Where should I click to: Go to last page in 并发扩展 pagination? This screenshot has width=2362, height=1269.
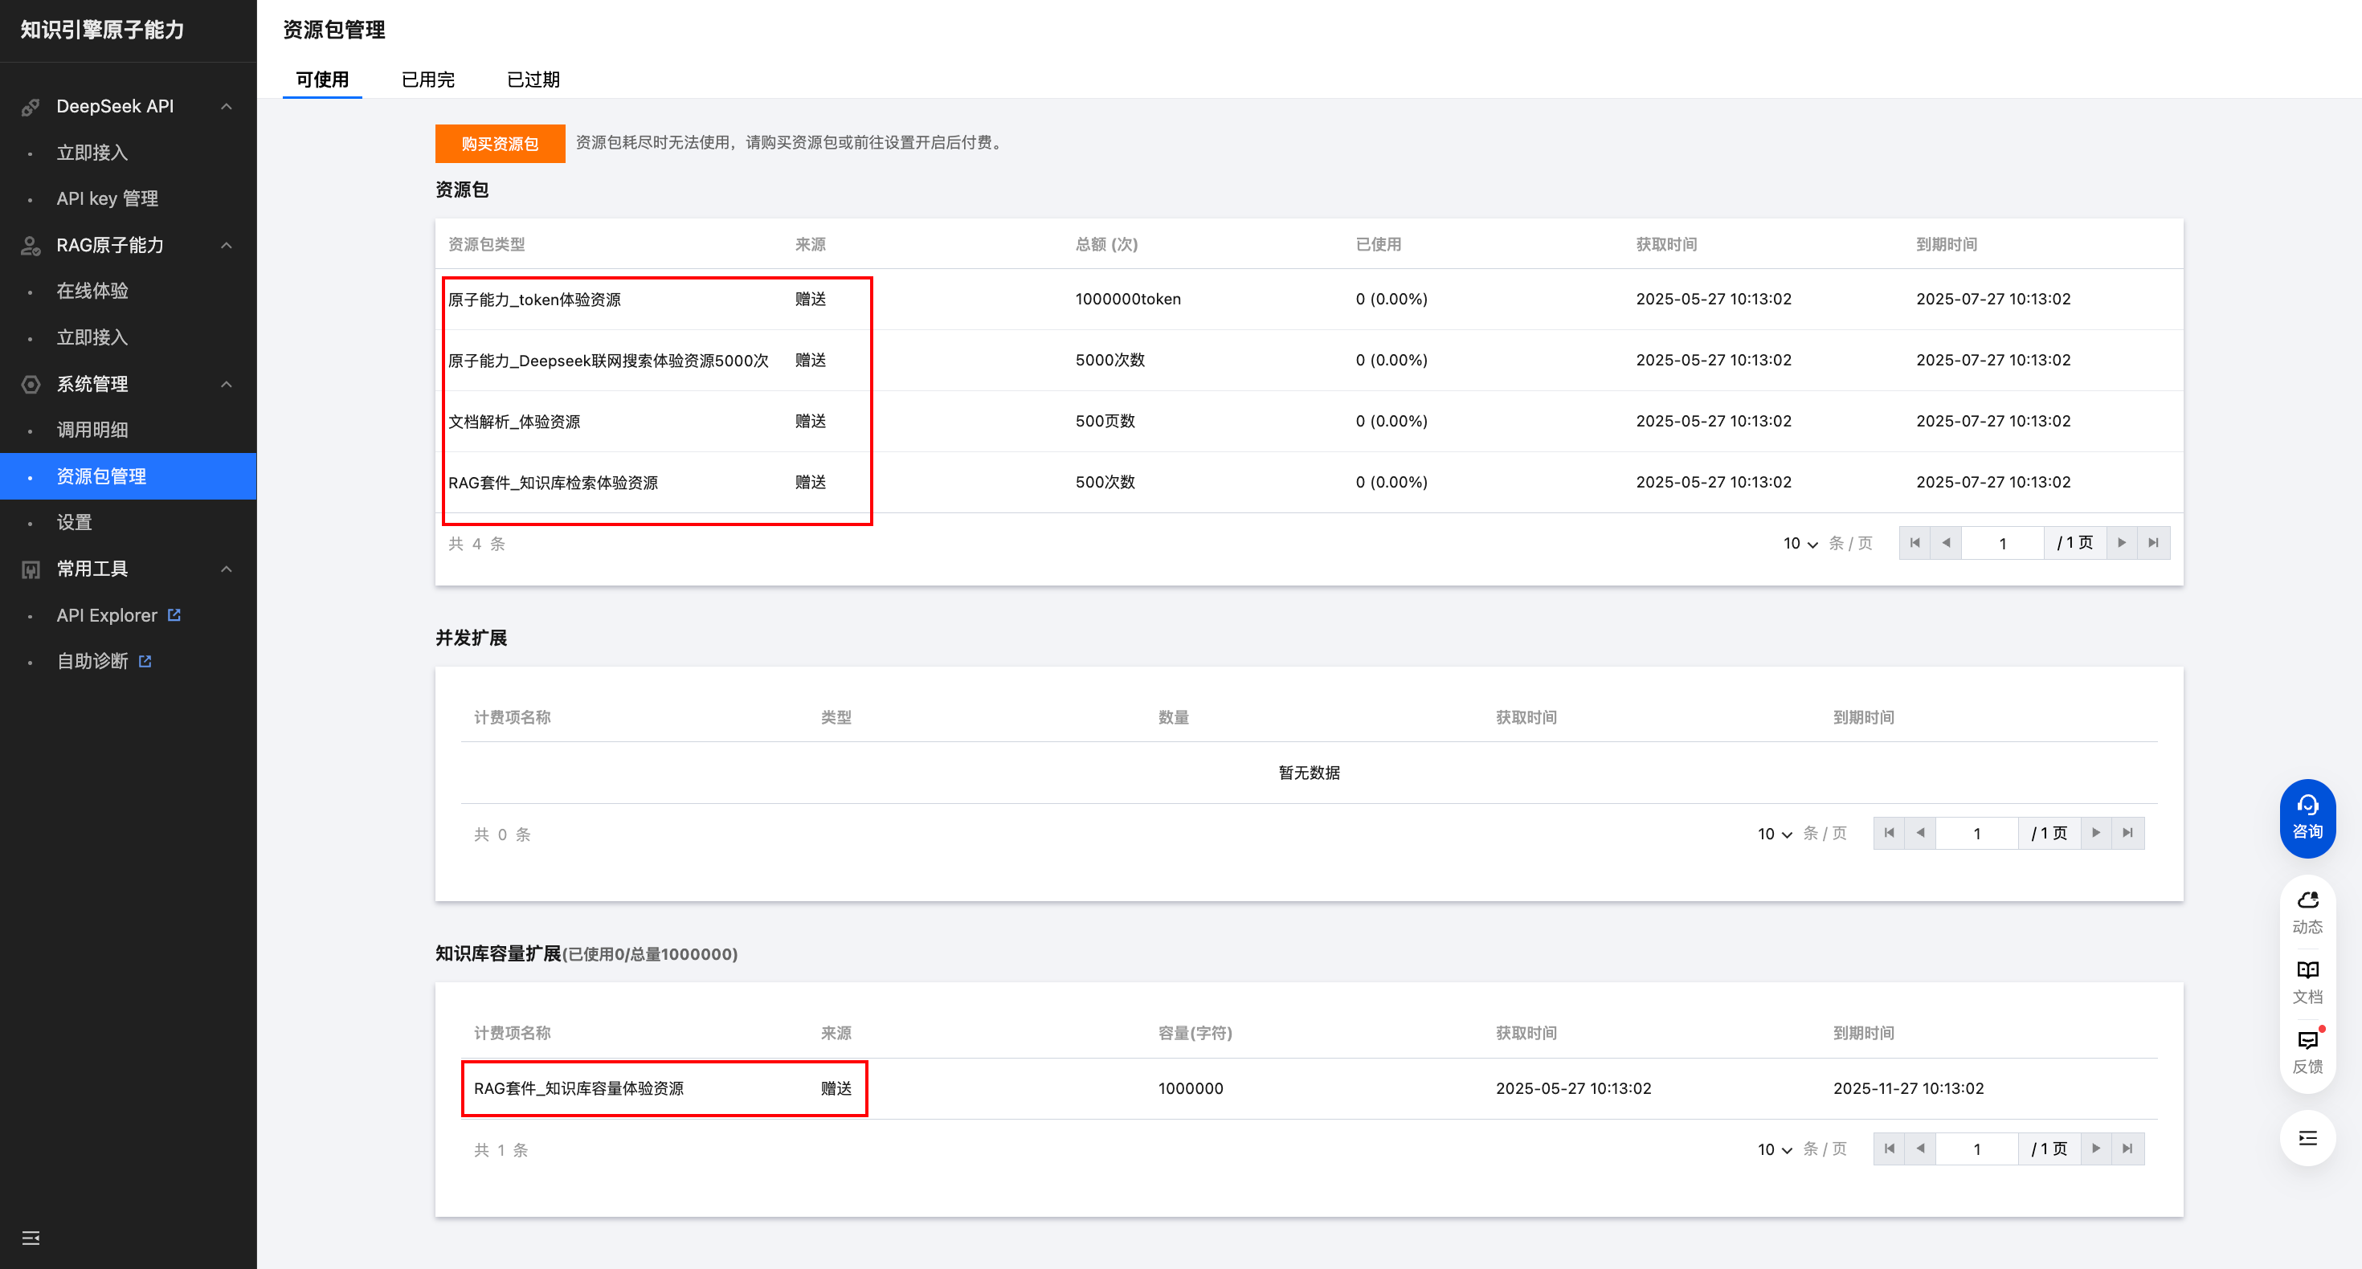(2127, 833)
